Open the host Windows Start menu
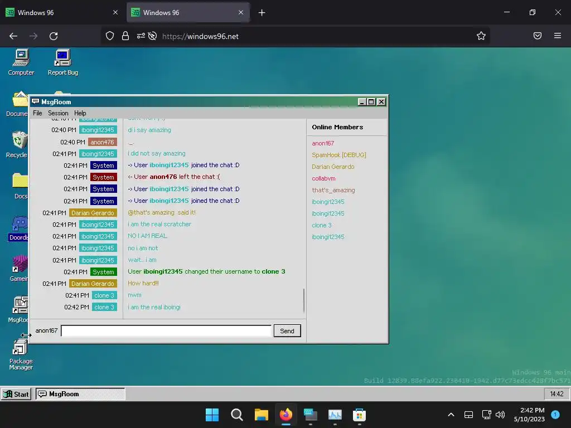 pyautogui.click(x=212, y=415)
